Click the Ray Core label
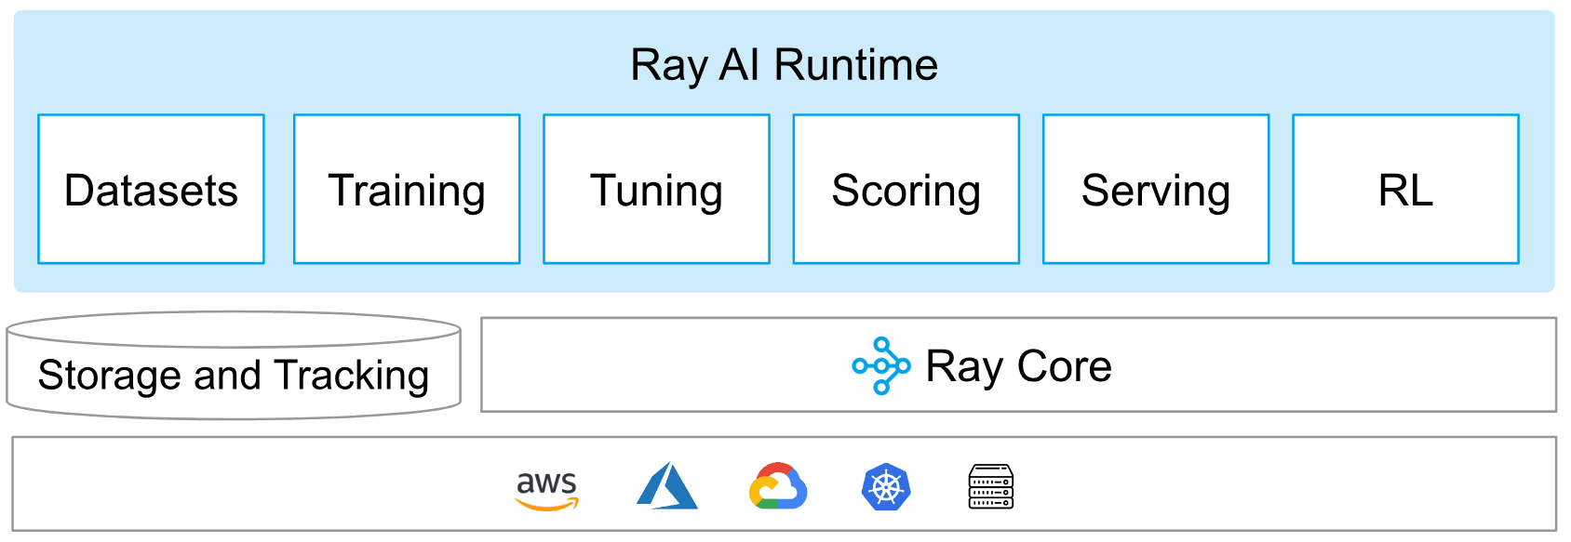Screen dimensions: 1571x542 tap(1018, 366)
